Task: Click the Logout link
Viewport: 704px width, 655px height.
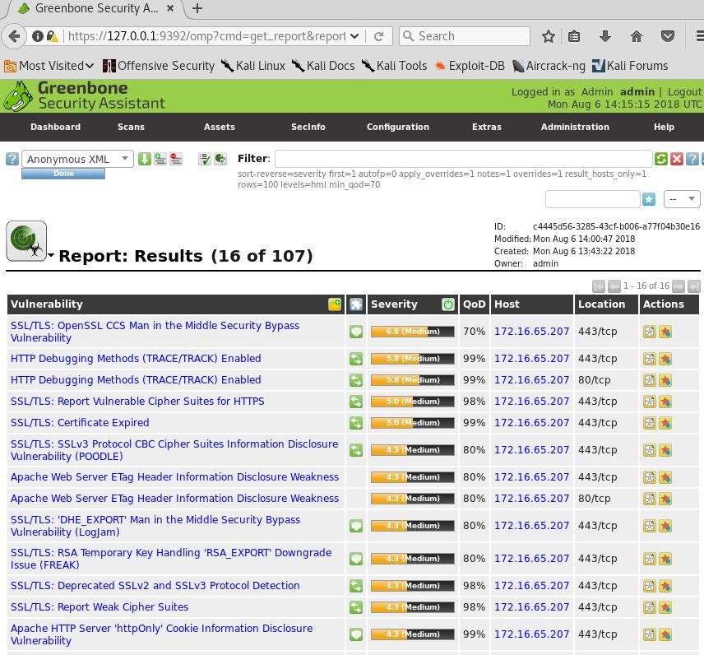Action: tap(684, 91)
